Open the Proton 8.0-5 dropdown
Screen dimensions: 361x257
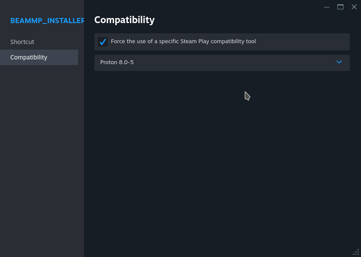point(222,62)
